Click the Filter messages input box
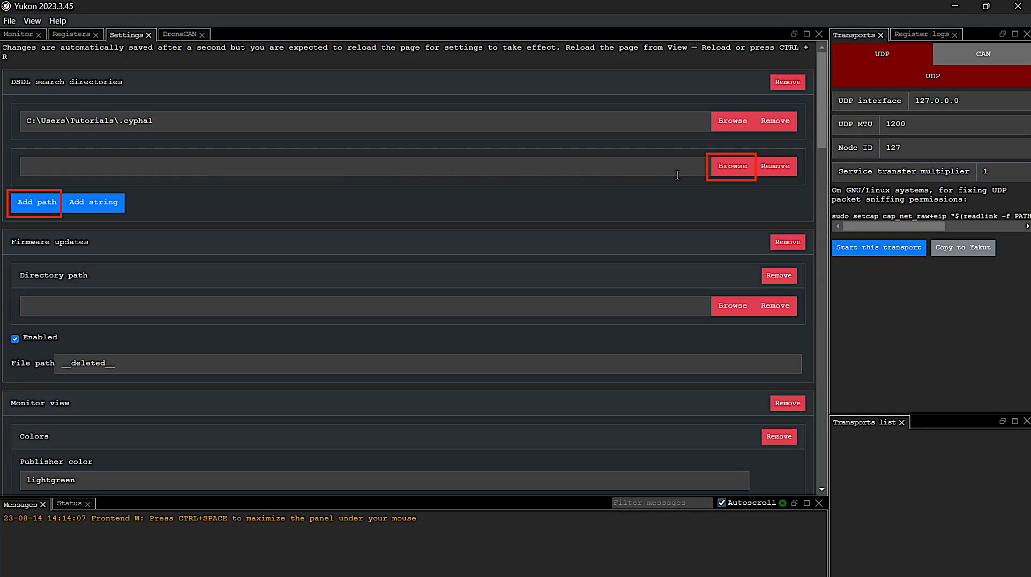The height and width of the screenshot is (577, 1031). tap(661, 503)
